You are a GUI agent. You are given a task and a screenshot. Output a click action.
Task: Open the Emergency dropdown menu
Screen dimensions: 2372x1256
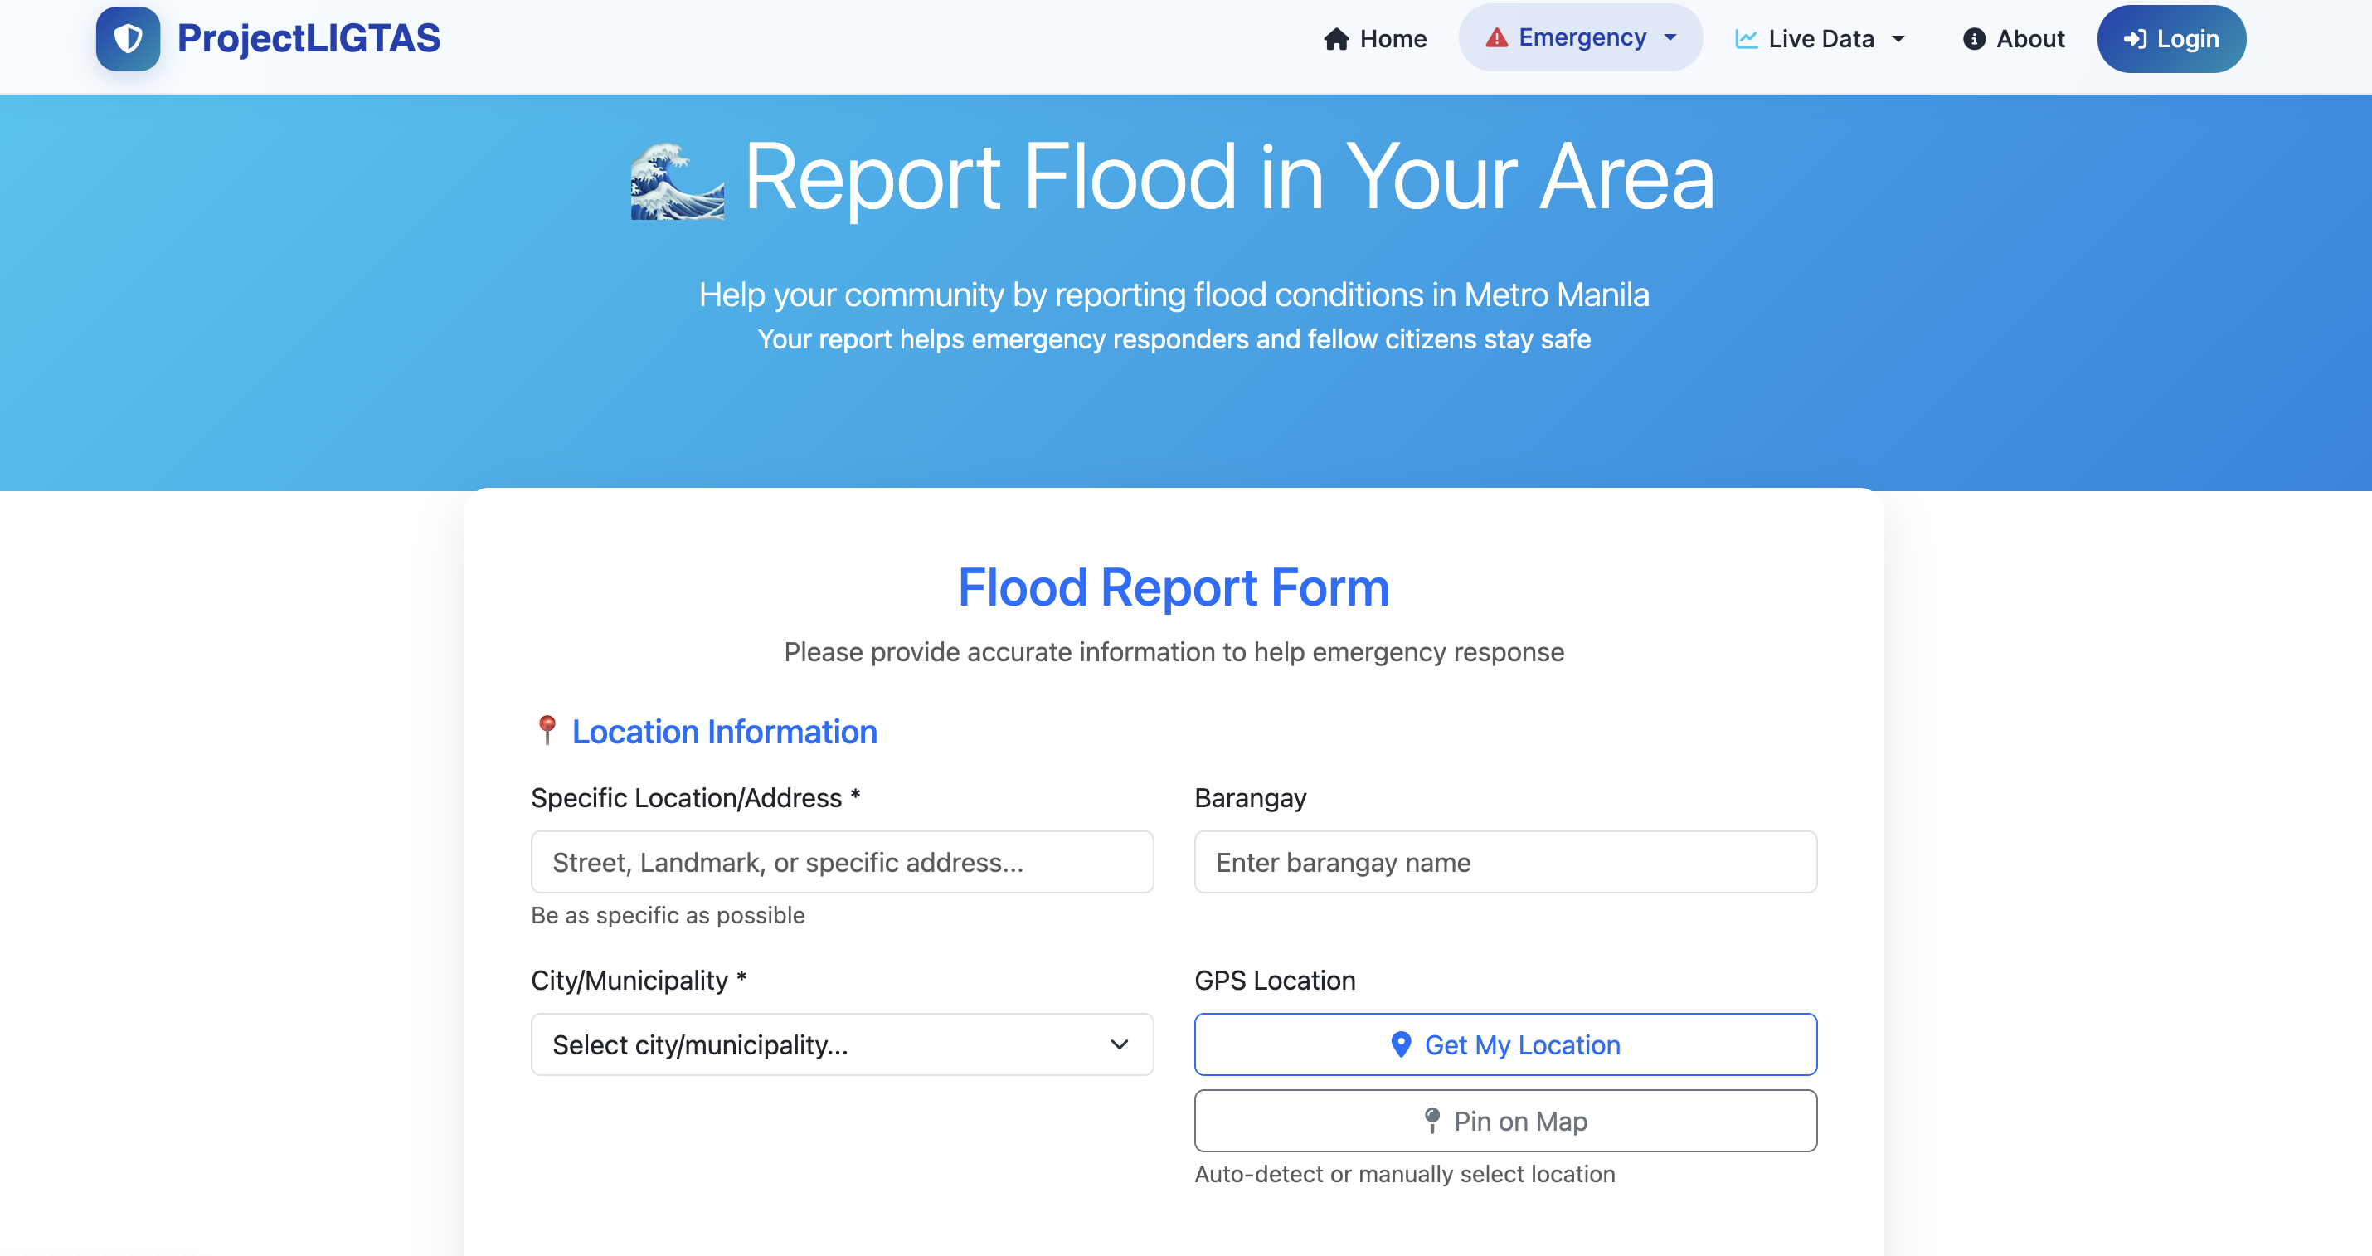pyautogui.click(x=1581, y=37)
